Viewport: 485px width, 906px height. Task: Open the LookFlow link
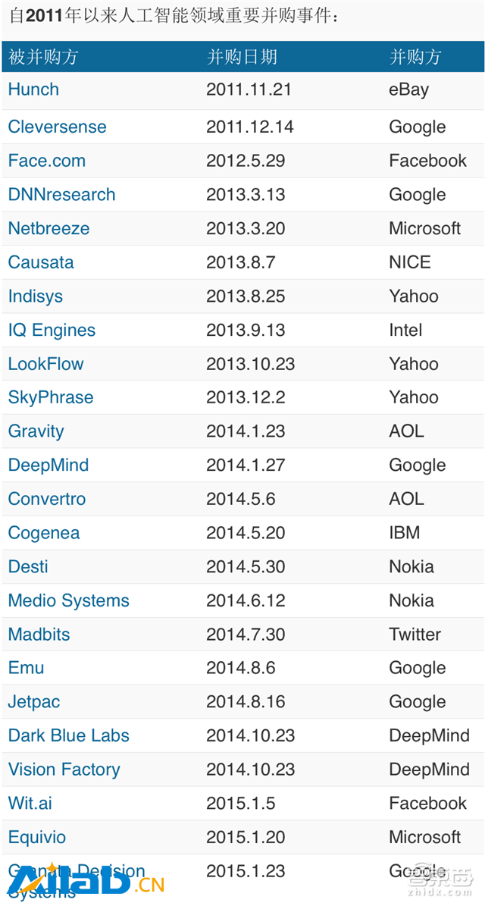(46, 363)
